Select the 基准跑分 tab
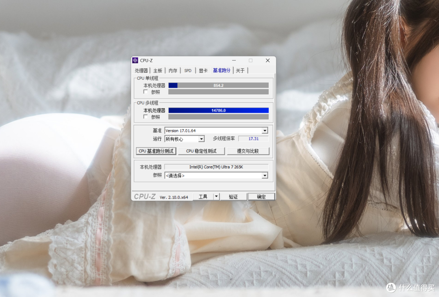 (x=222, y=70)
